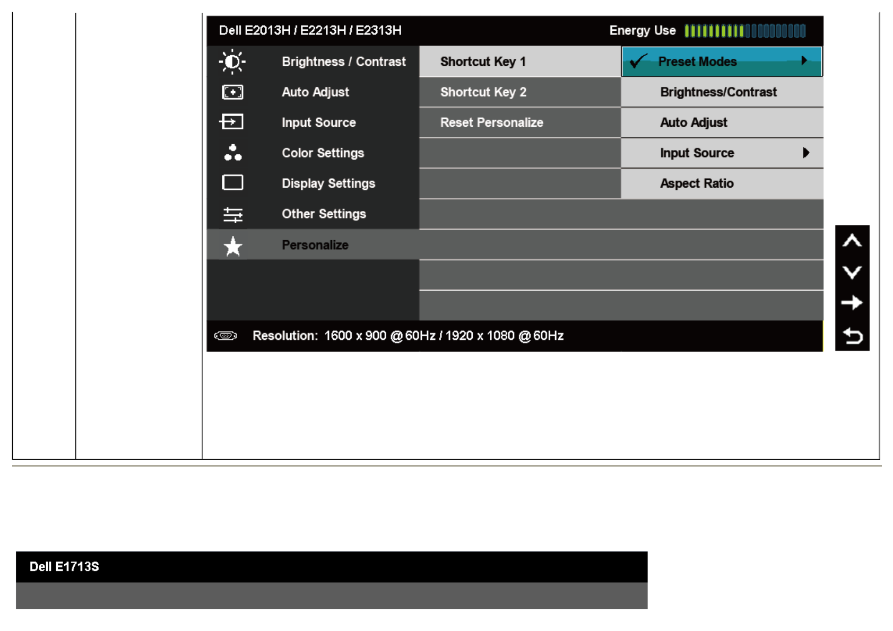Select Auto Adjust in main menu
893x631 pixels.
click(313, 92)
